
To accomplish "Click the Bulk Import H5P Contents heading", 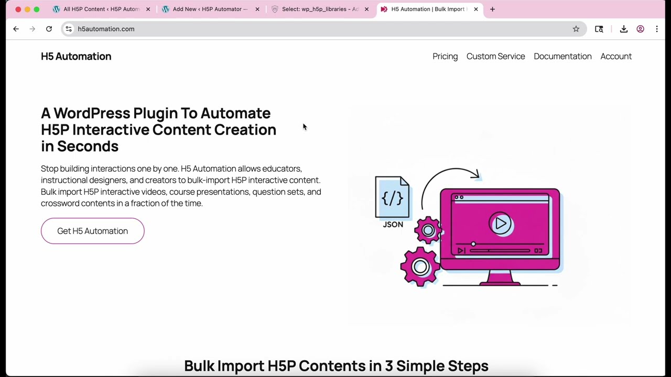I will pyautogui.click(x=336, y=365).
